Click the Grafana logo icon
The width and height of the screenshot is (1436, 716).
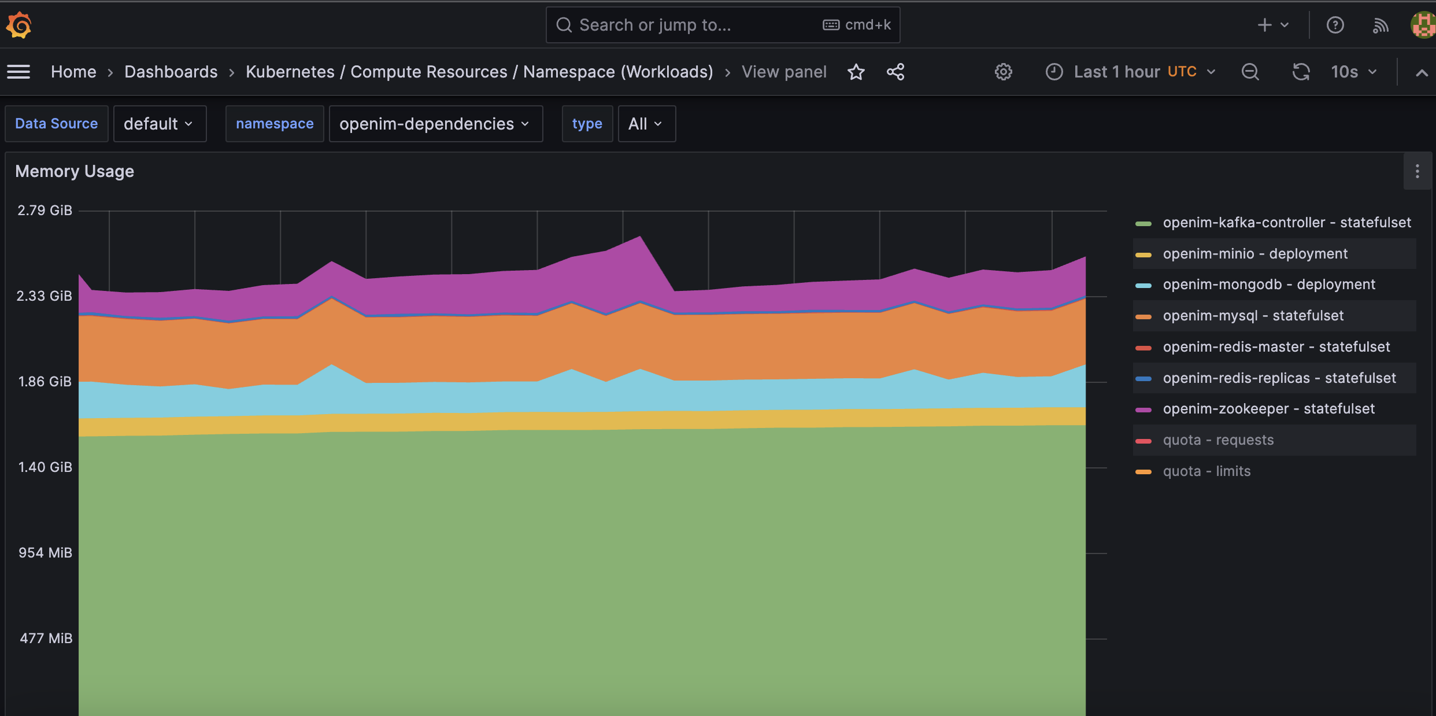(19, 25)
